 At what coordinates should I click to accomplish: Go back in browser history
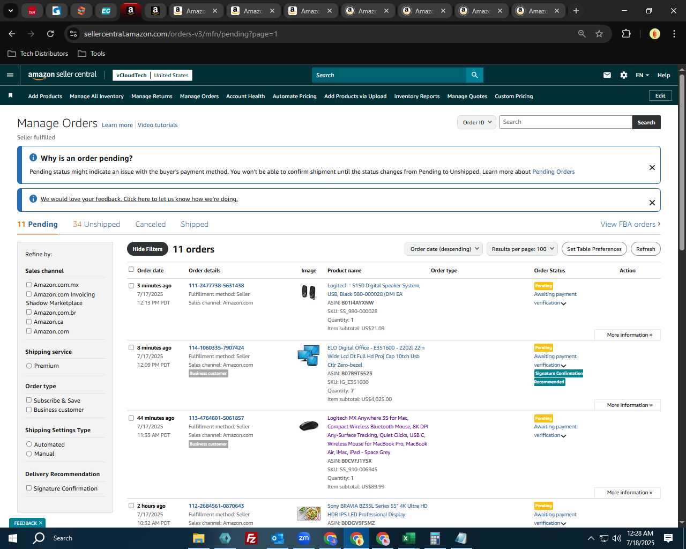[x=12, y=34]
